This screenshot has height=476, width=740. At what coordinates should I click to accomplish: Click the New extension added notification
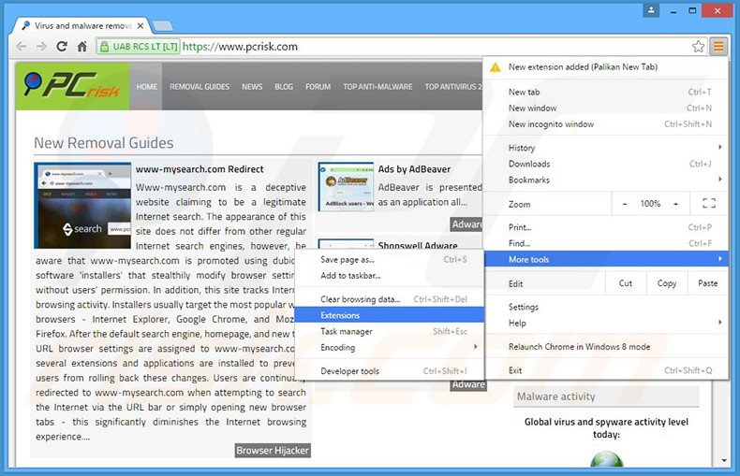[x=605, y=67]
